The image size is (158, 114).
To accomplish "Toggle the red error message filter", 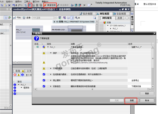I will (15, 75).
